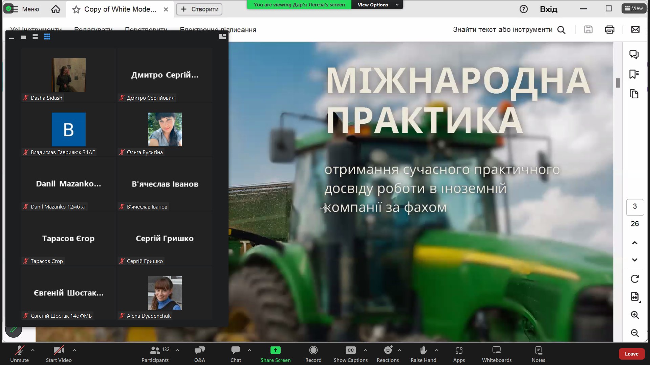650x365 pixels.
Task: Click the Створити button
Action: [199, 9]
